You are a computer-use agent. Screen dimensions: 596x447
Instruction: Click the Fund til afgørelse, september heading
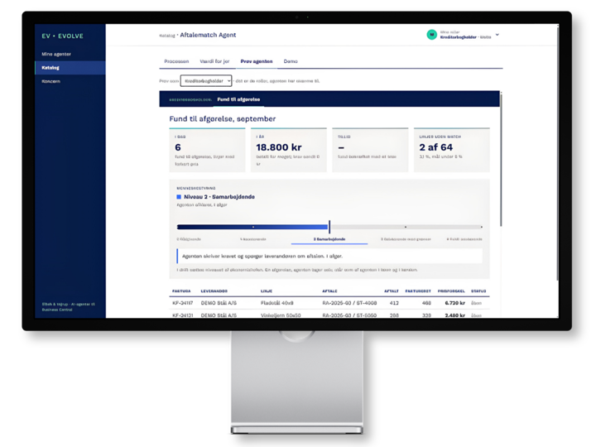[223, 119]
